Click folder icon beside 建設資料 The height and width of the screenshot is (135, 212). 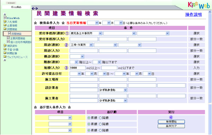pos(5,45)
